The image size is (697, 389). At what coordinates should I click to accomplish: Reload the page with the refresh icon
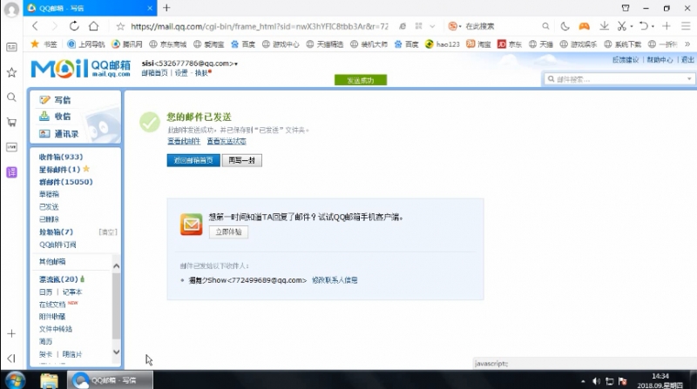(x=74, y=26)
